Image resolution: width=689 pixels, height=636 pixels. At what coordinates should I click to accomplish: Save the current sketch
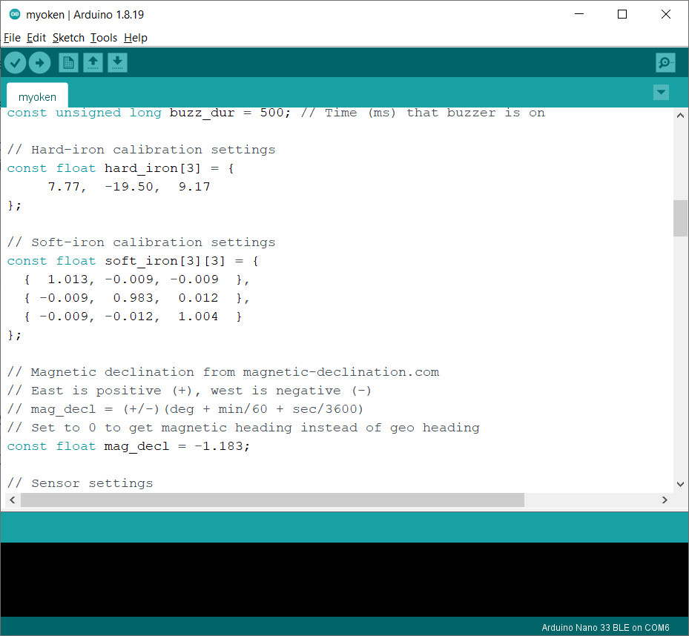[x=117, y=62]
